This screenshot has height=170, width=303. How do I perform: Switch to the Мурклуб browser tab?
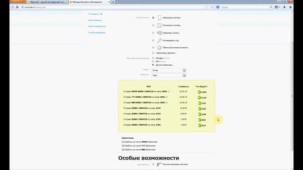coord(47,2)
